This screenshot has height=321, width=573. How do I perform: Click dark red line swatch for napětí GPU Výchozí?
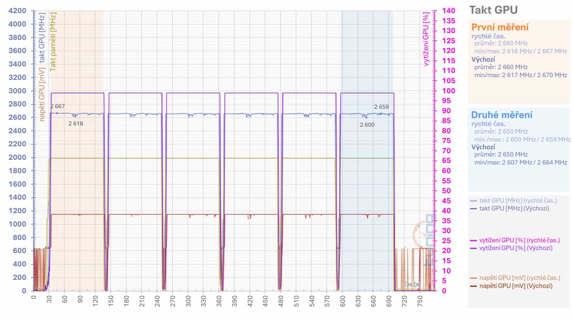tap(473, 286)
